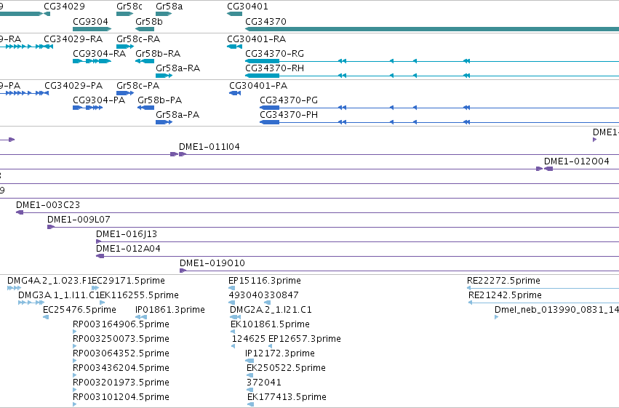
Task: Click EST RP003101204.5prime
Action: coord(121,397)
